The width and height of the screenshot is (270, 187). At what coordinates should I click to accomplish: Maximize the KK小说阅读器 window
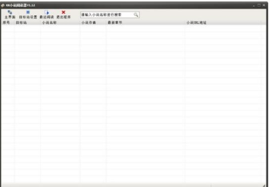point(259,5)
